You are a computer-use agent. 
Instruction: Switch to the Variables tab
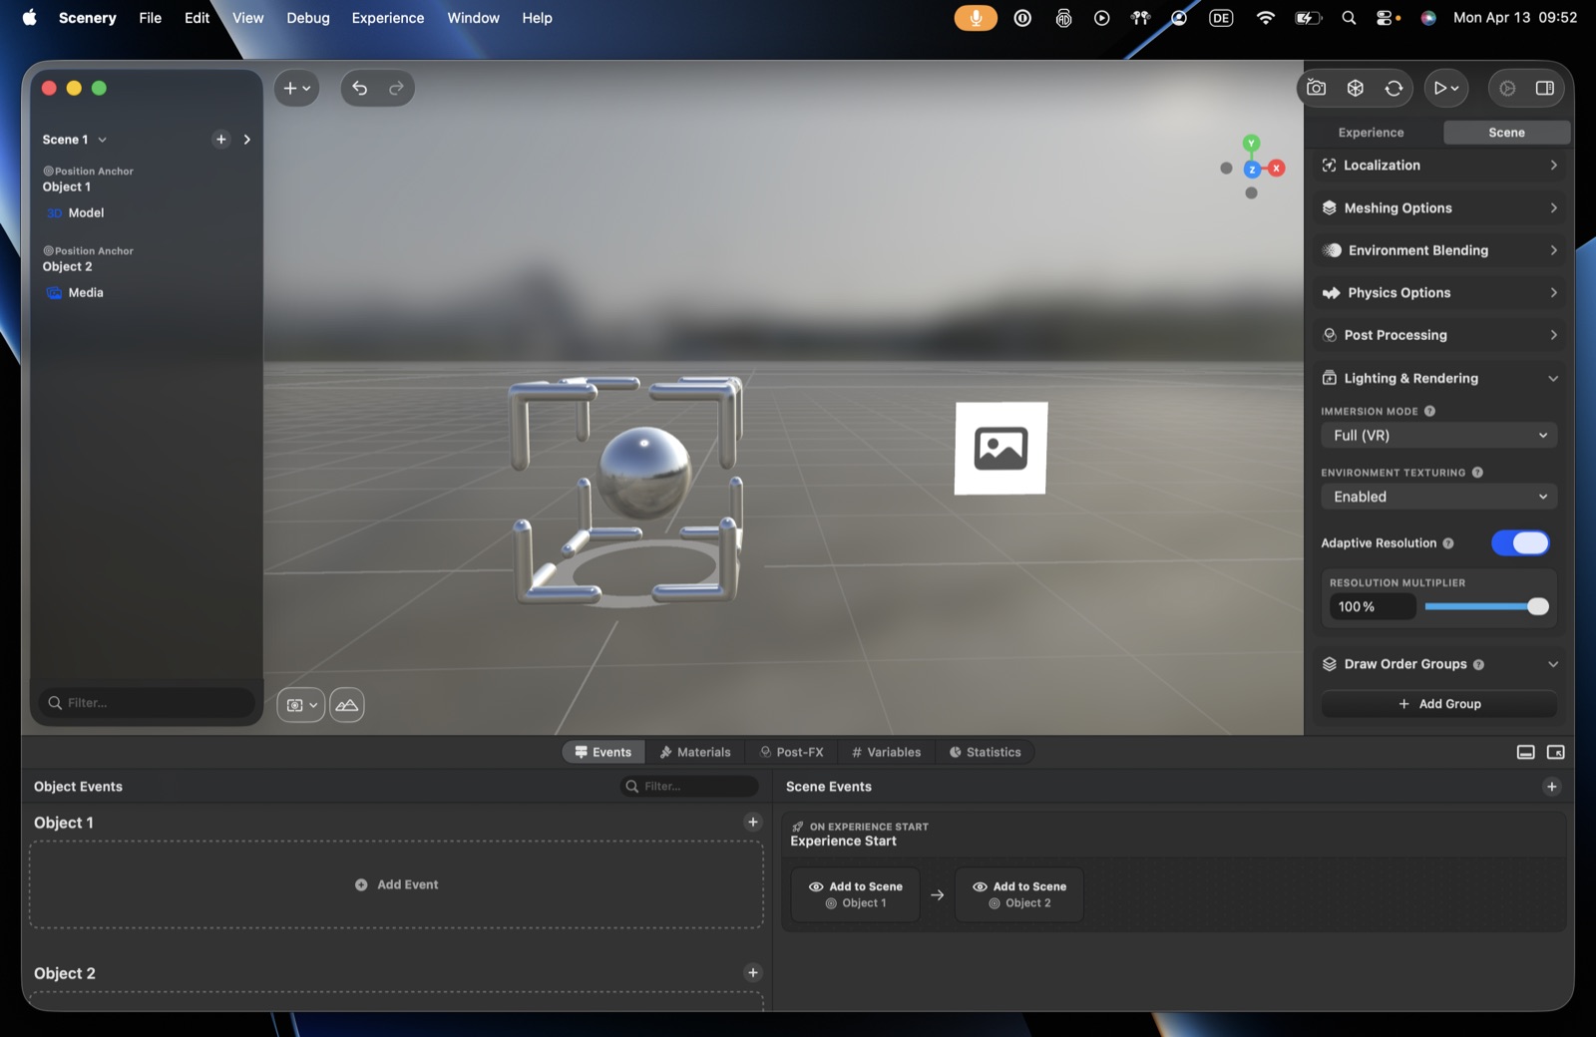tap(886, 753)
